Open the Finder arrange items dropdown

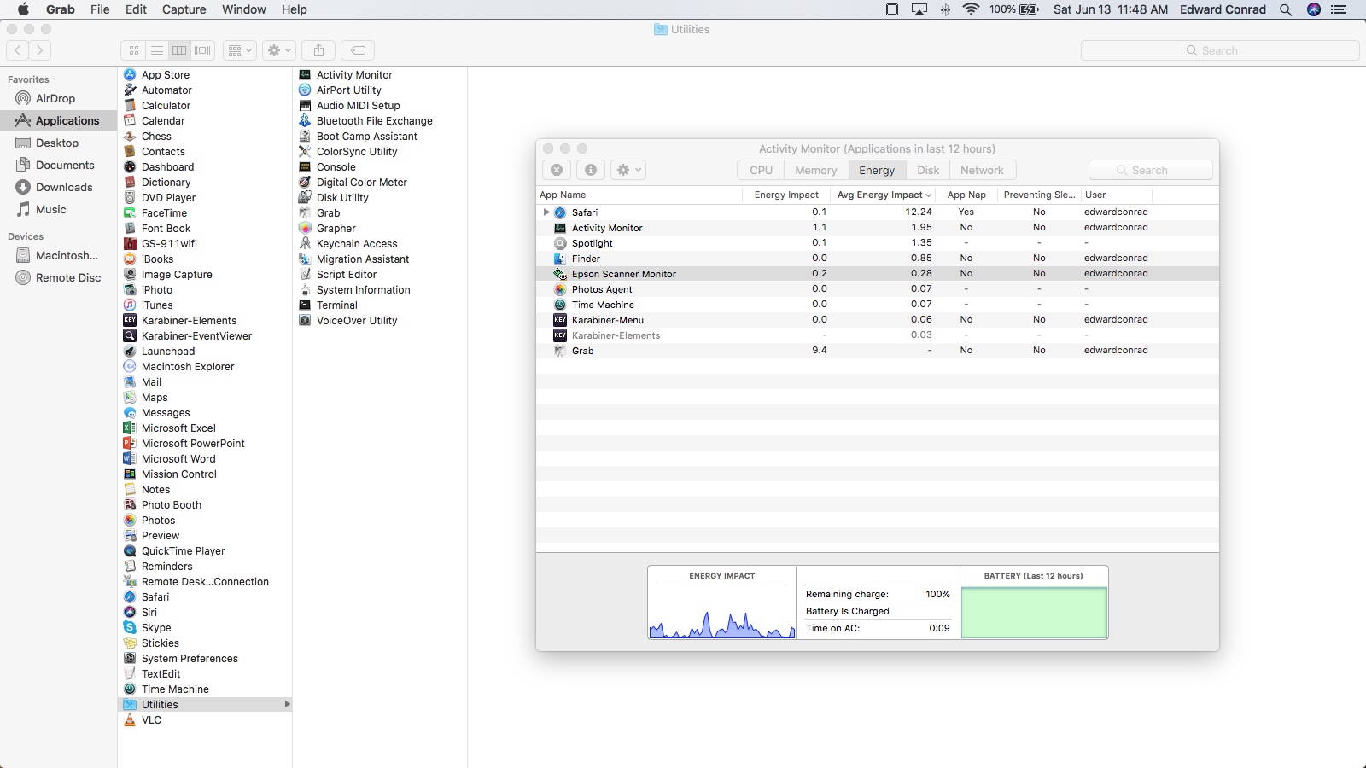(240, 50)
